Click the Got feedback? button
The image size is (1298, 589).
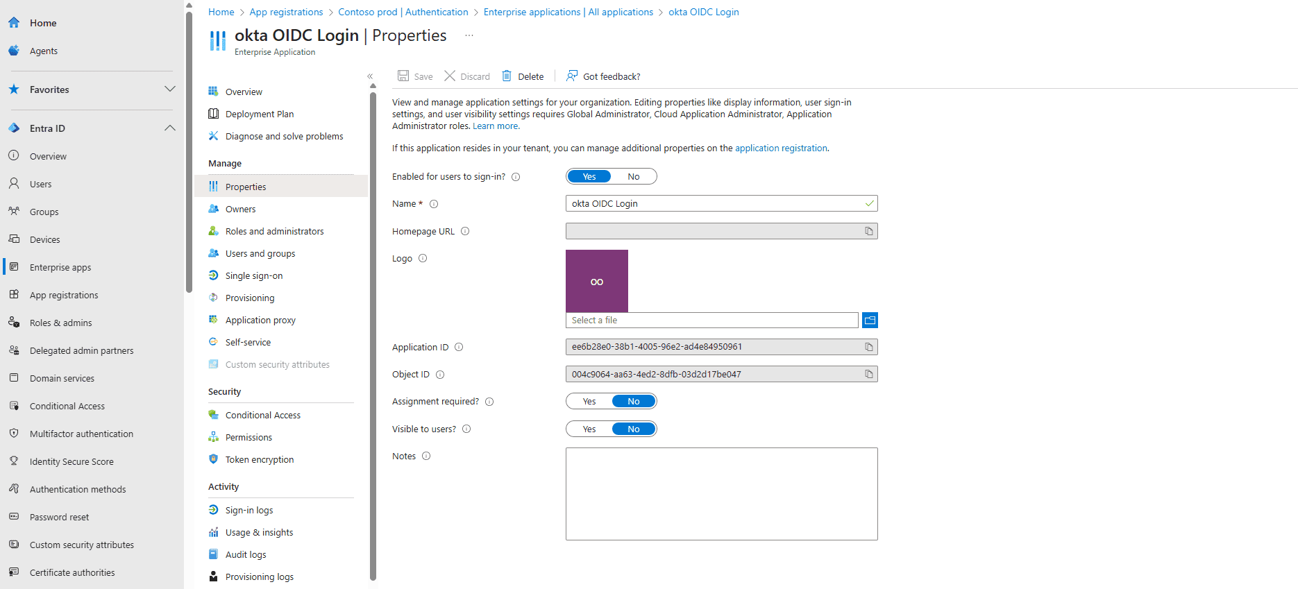tap(603, 76)
